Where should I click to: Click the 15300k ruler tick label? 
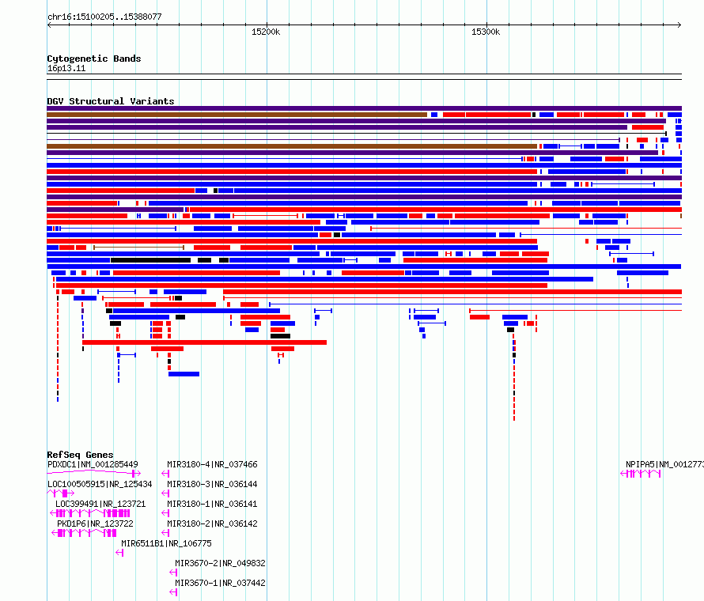point(486,32)
